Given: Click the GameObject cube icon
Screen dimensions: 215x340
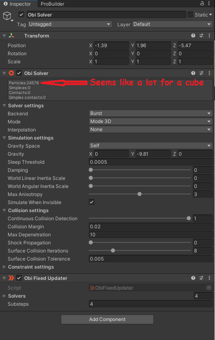Looking at the screenshot, I should 7,16.
